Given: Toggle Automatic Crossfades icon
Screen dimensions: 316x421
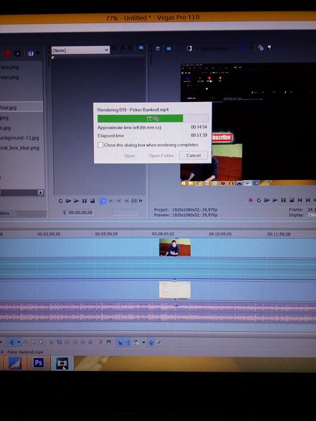Looking at the screenshot, I should tap(127, 342).
